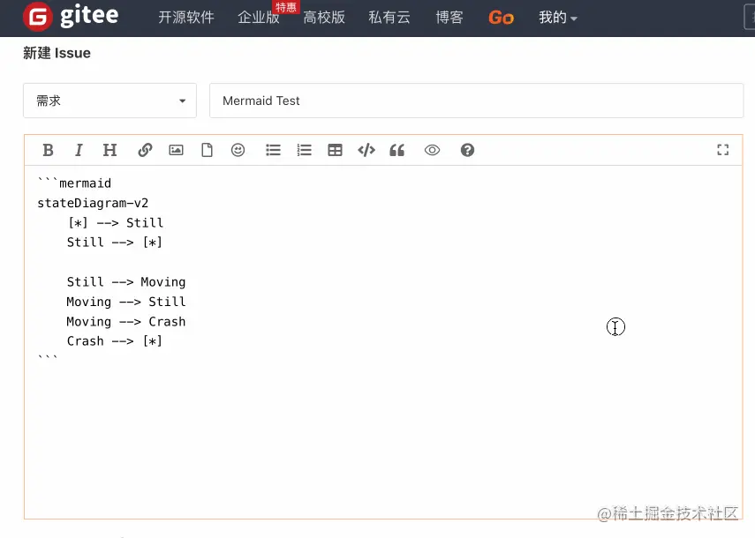This screenshot has width=755, height=538.
Task: Open the Go link in navbar
Action: point(501,18)
